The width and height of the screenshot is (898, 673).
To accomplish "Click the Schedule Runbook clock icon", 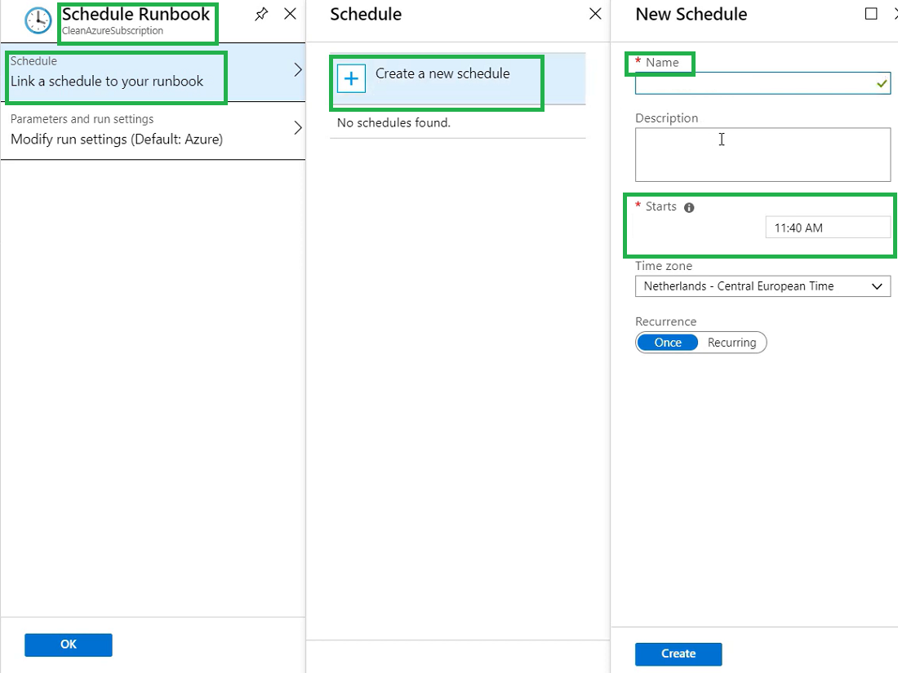I will (x=38, y=20).
